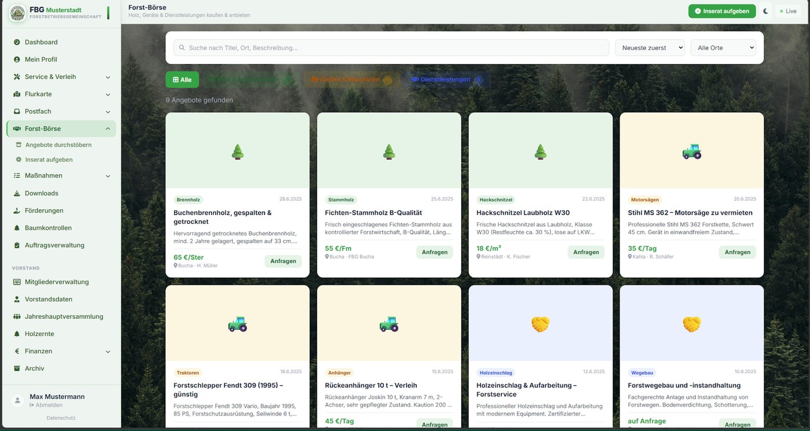Switch to the Dienstleistungen filter tab
Image resolution: width=810 pixels, height=431 pixels.
pos(446,80)
